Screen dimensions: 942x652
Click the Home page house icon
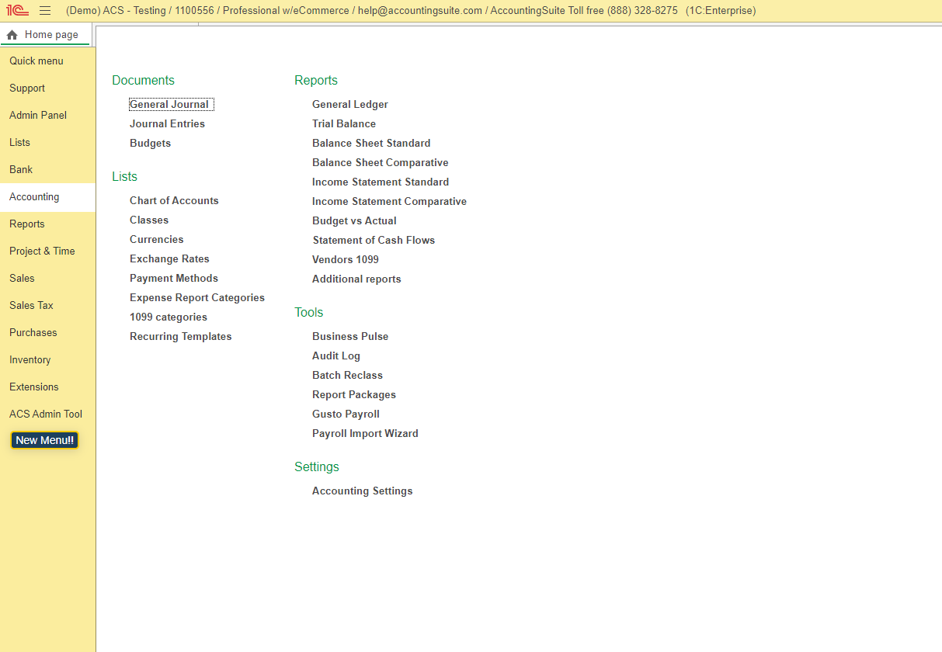[12, 35]
